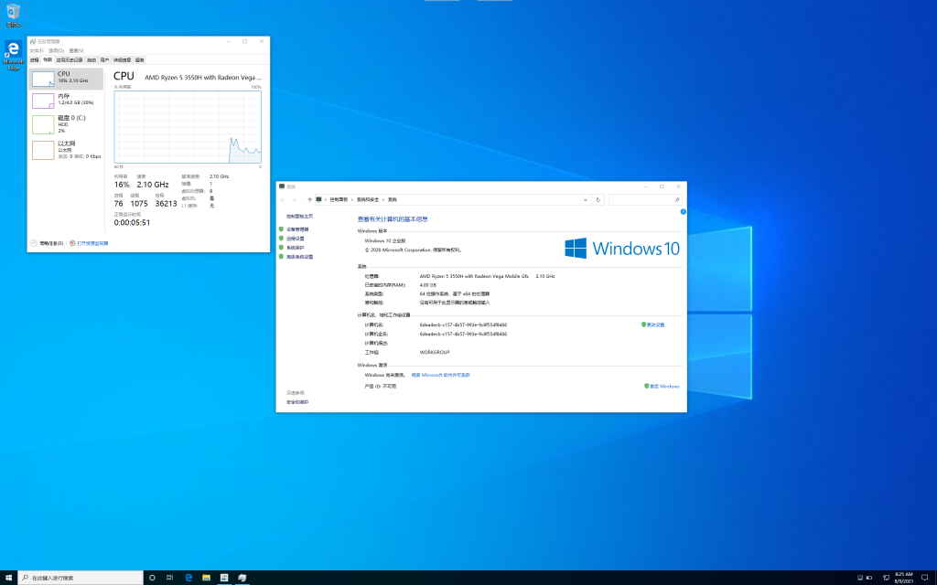
Task: Open the Recycle Bin desktop icon
Action: [13, 16]
